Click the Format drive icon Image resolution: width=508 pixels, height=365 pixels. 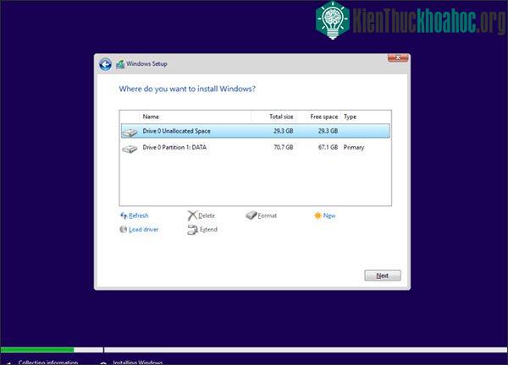click(x=251, y=215)
